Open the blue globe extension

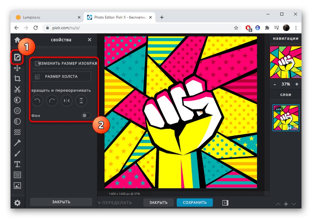click(257, 28)
